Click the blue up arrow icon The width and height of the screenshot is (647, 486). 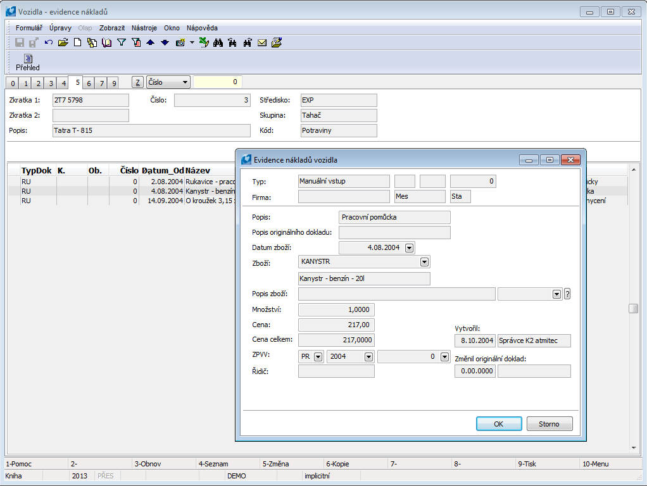[x=150, y=43]
